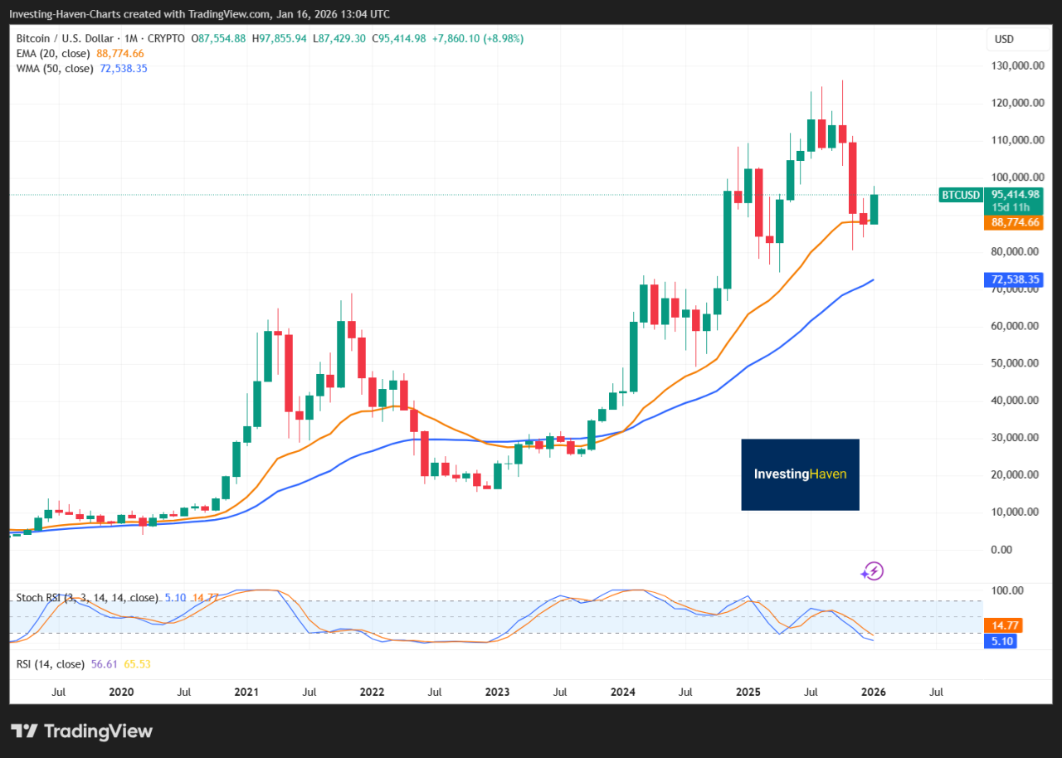This screenshot has height=758, width=1062.
Task: Click the purple lightning bolt event icon
Action: [x=872, y=571]
